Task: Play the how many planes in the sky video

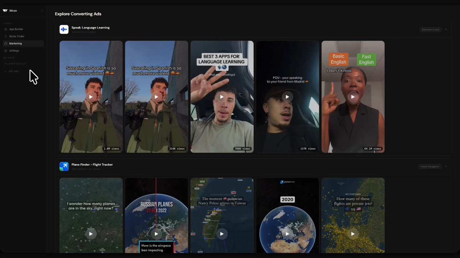Action: coord(91,234)
